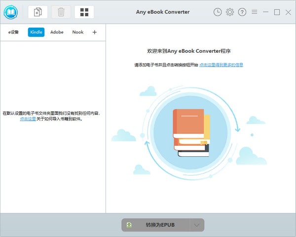Click the stacked books illustration
The height and width of the screenshot is (237, 296).
191,133
